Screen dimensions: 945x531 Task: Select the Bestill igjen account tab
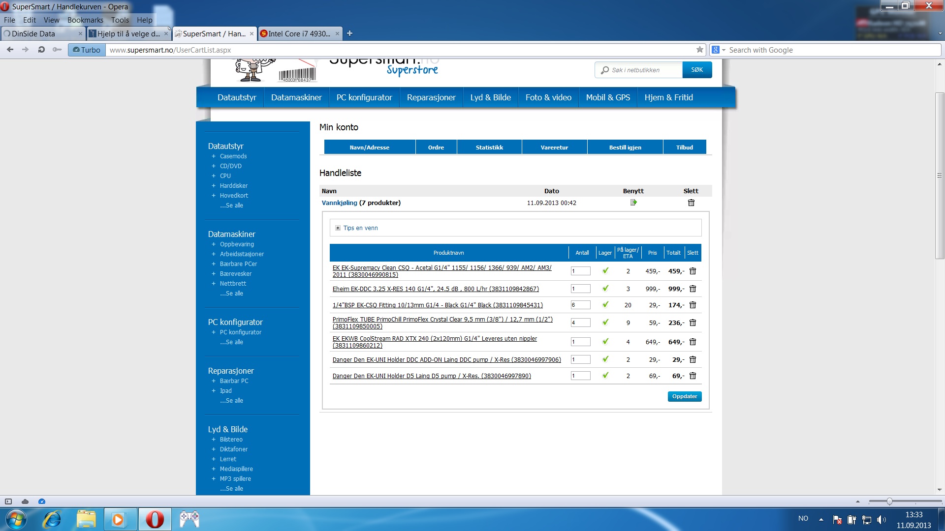click(x=625, y=147)
